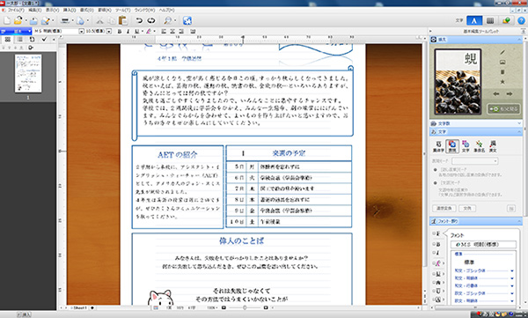Click the magnifier zoom icon
Screen dimensions: 528x318
tap(167, 20)
